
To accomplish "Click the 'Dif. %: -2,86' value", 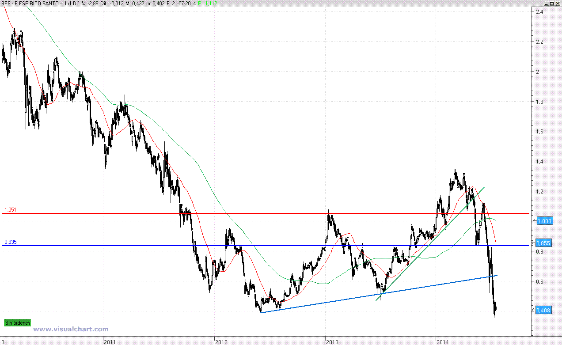I will point(86,4).
